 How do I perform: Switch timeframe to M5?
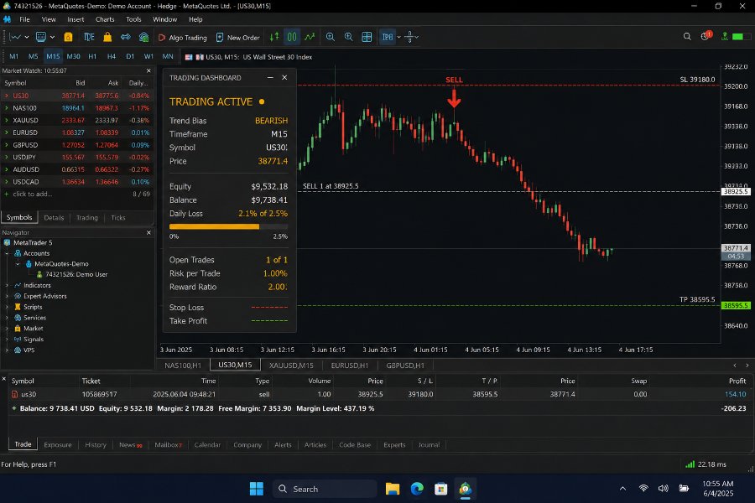[x=33, y=56]
